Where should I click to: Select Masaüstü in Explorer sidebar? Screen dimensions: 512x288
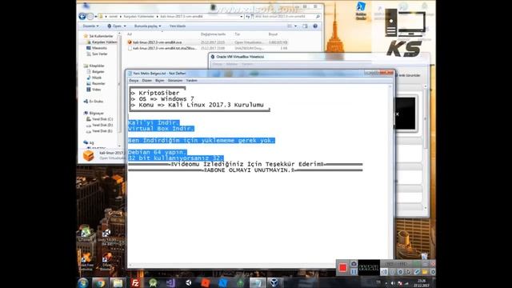click(x=96, y=48)
